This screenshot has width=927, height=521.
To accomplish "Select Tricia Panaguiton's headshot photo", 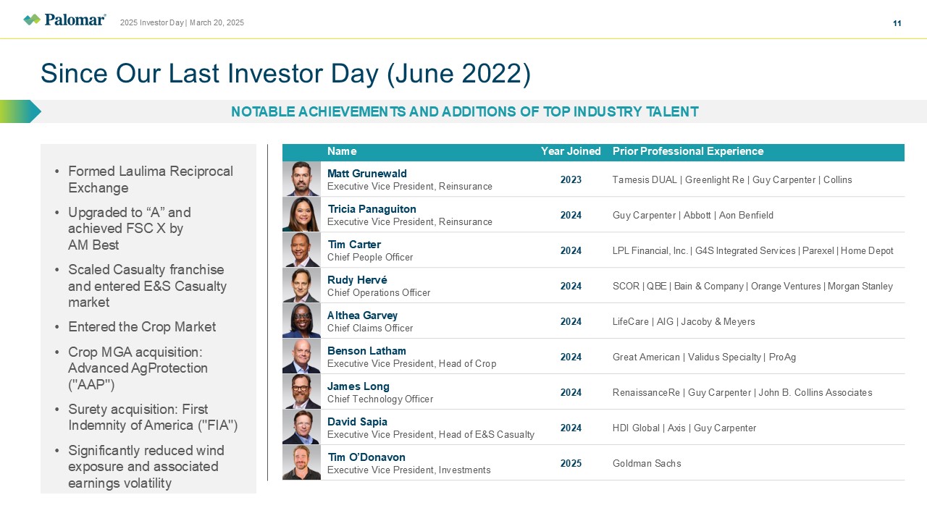I will point(301,214).
